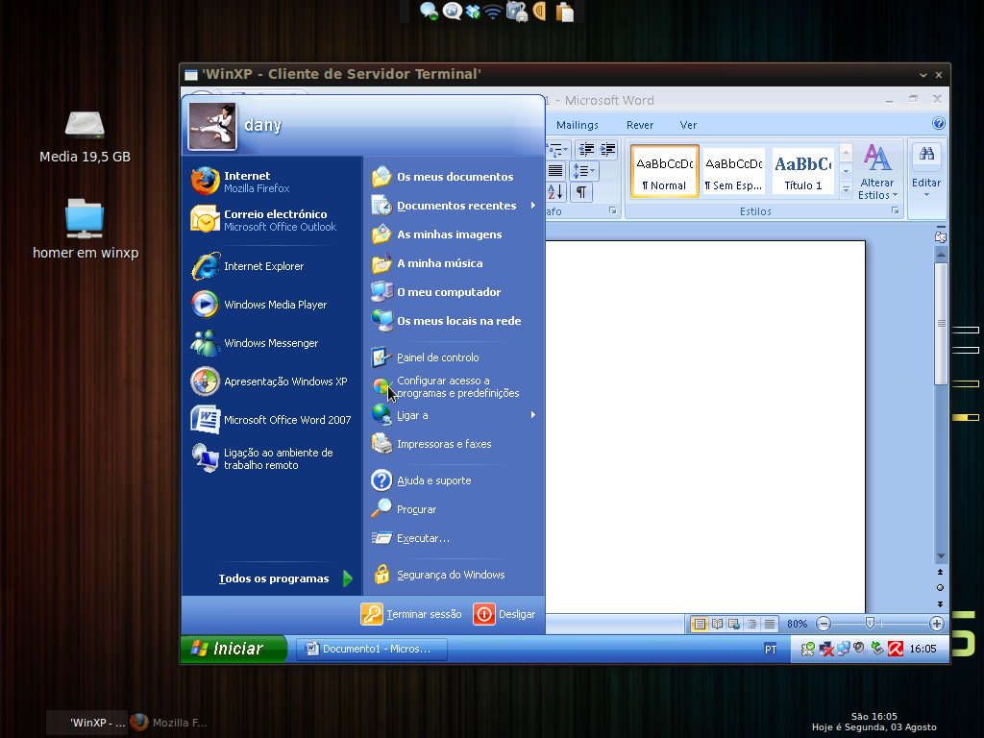Open the Alterar Estilos dropdown
This screenshot has height=738, width=984.
point(876,178)
